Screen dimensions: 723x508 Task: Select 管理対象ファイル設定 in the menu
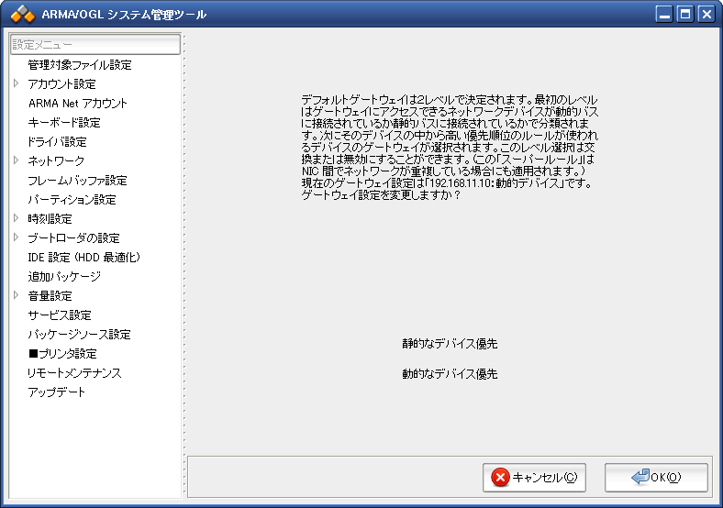click(x=79, y=65)
